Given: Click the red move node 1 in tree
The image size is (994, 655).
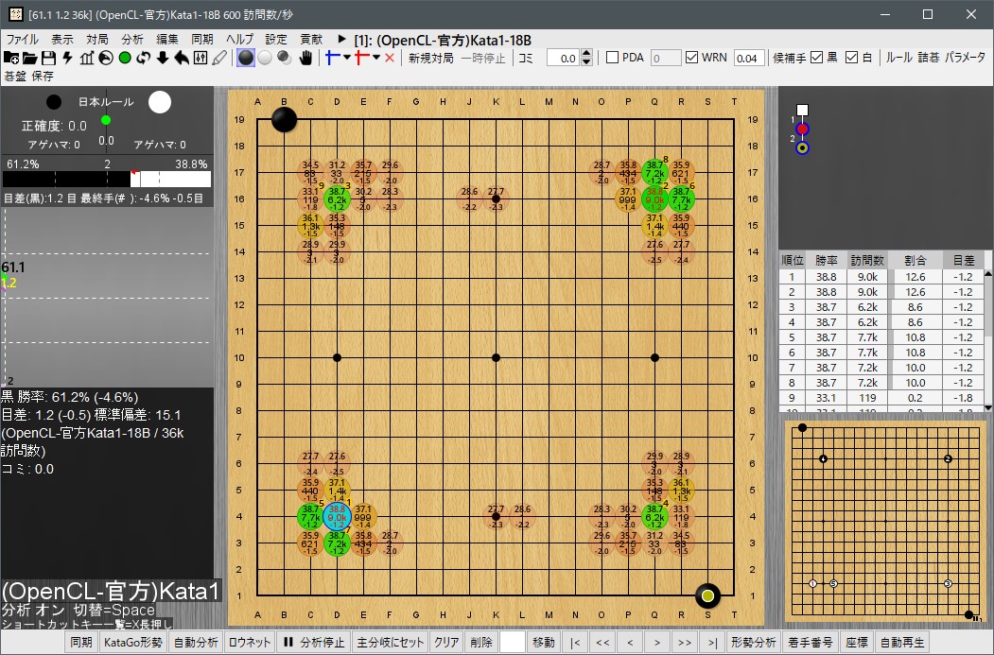Looking at the screenshot, I should pyautogui.click(x=803, y=129).
